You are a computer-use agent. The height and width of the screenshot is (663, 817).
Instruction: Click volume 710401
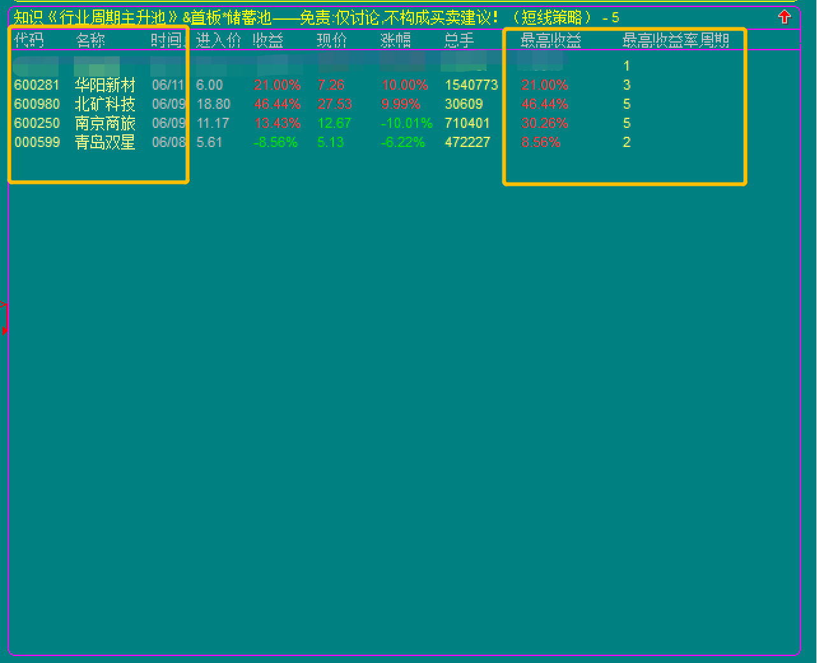point(467,123)
